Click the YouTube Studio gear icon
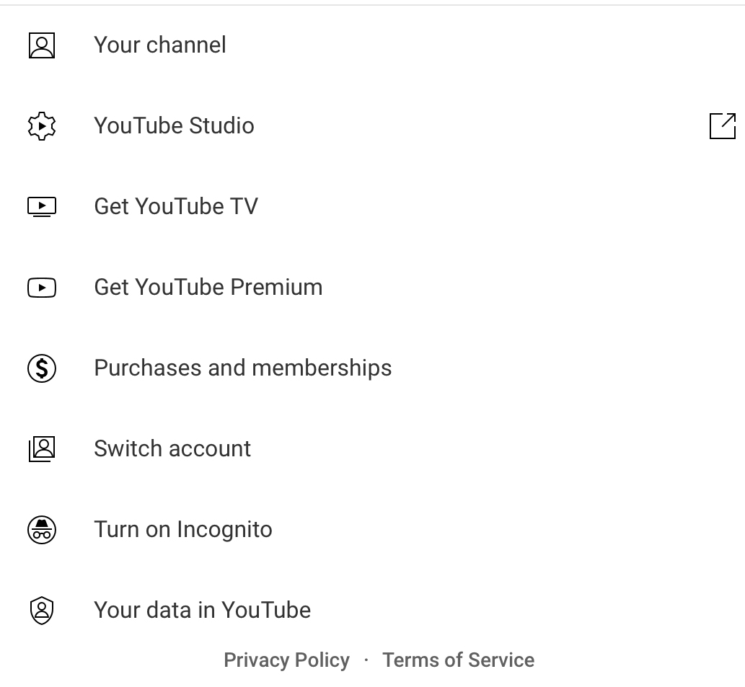This screenshot has height=687, width=745. (x=42, y=126)
